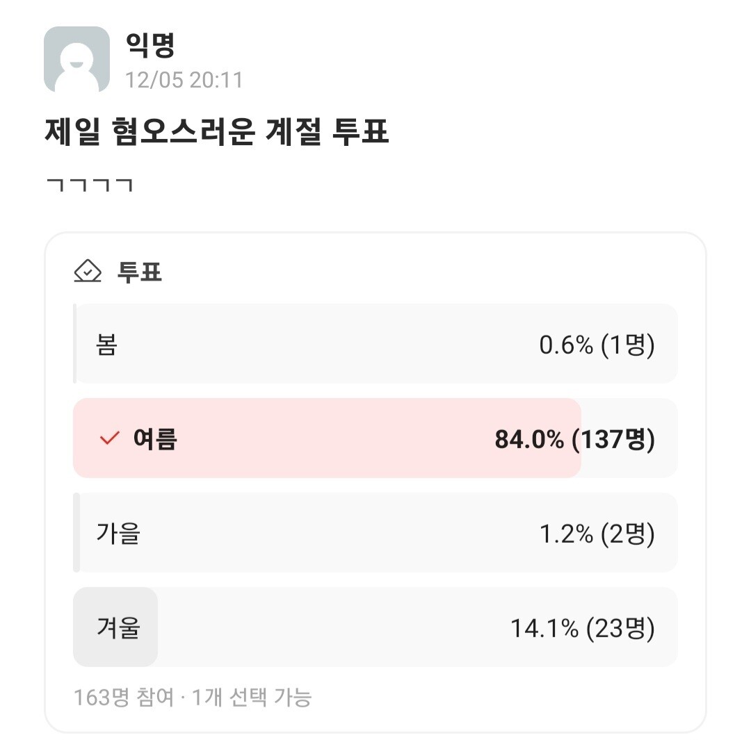The height and width of the screenshot is (740, 751).
Task: Click the anonymous user avatar icon
Action: (76, 59)
